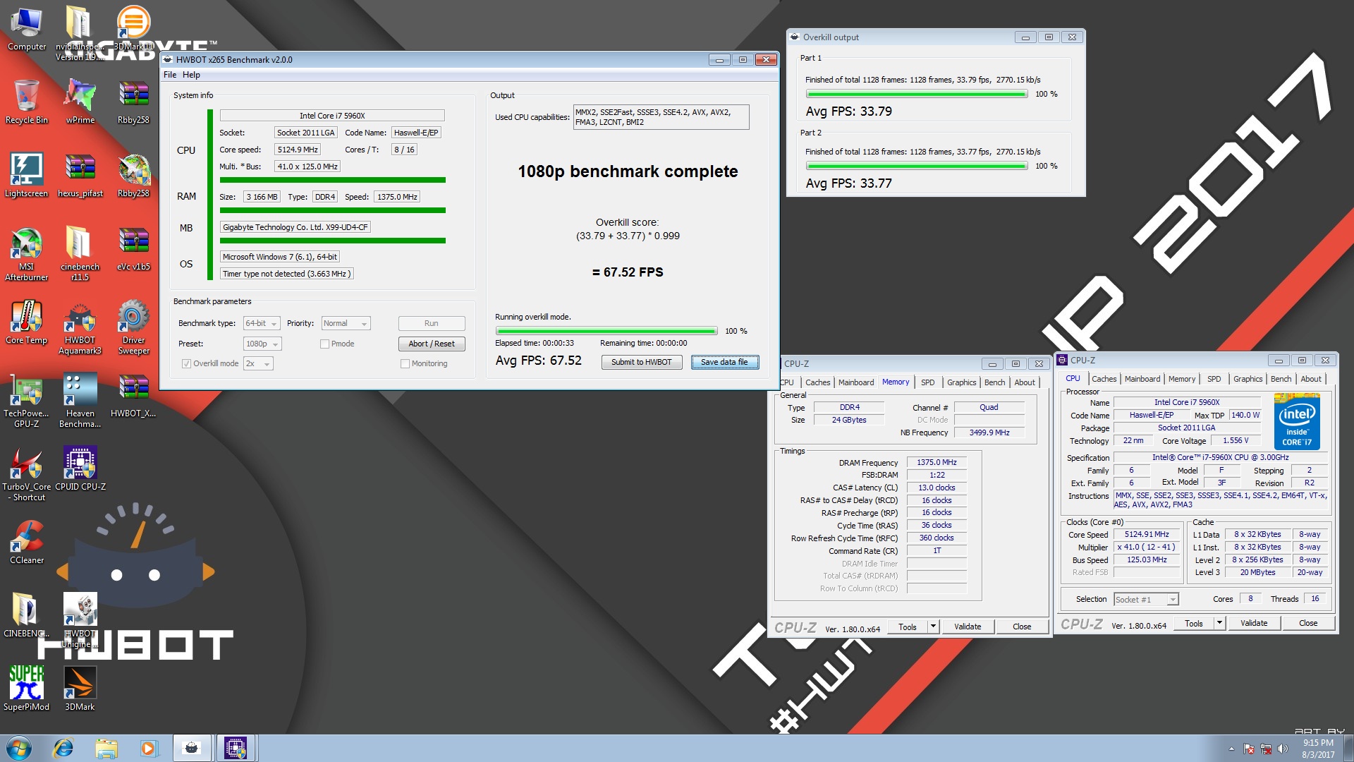Open the Help menu in HWBOT x265
Image resolution: width=1354 pixels, height=762 pixels.
pos(191,75)
